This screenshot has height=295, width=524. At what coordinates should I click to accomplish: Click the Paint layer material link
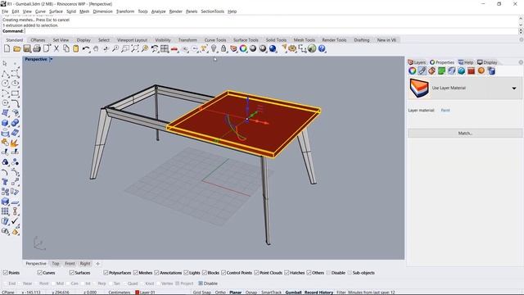click(445, 110)
